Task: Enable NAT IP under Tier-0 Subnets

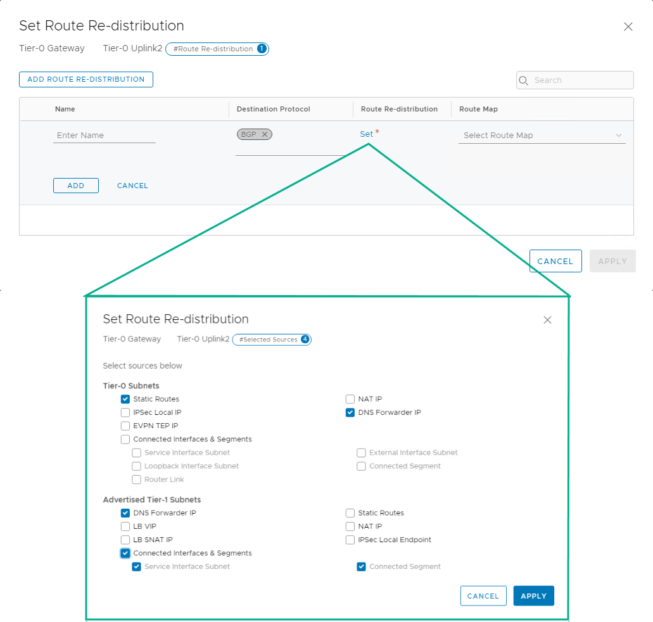Action: (350, 398)
